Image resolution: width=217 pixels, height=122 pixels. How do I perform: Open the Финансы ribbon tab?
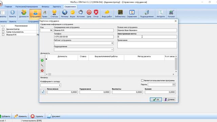[45, 6]
